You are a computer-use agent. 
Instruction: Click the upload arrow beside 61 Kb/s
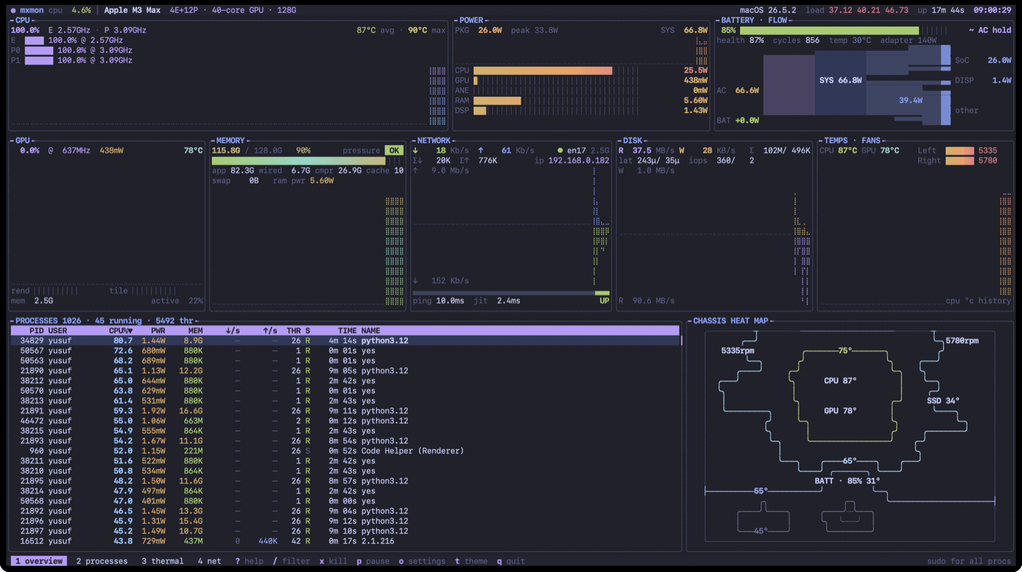point(481,151)
